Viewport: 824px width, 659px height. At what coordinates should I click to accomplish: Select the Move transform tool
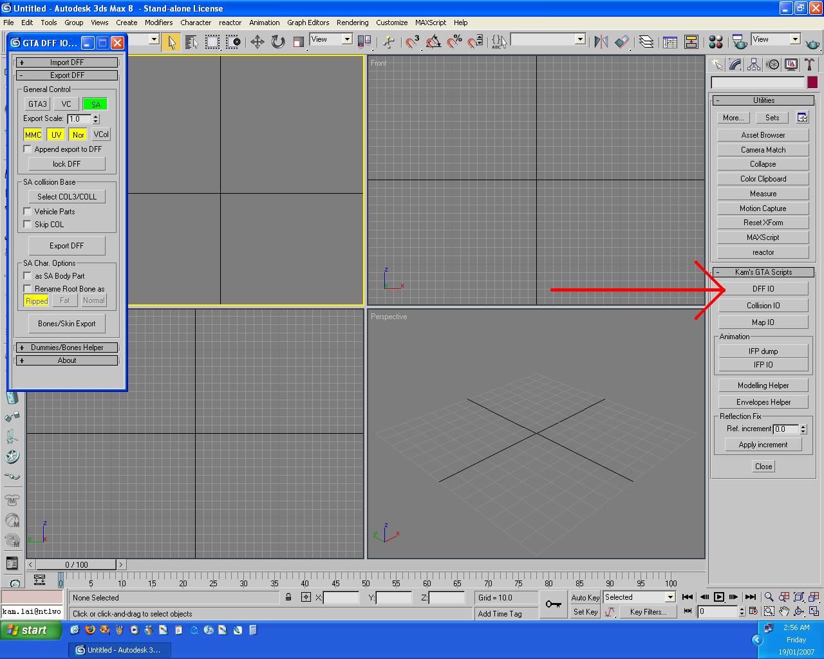[257, 42]
